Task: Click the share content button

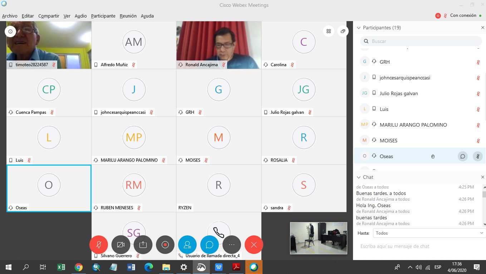Action: click(143, 245)
